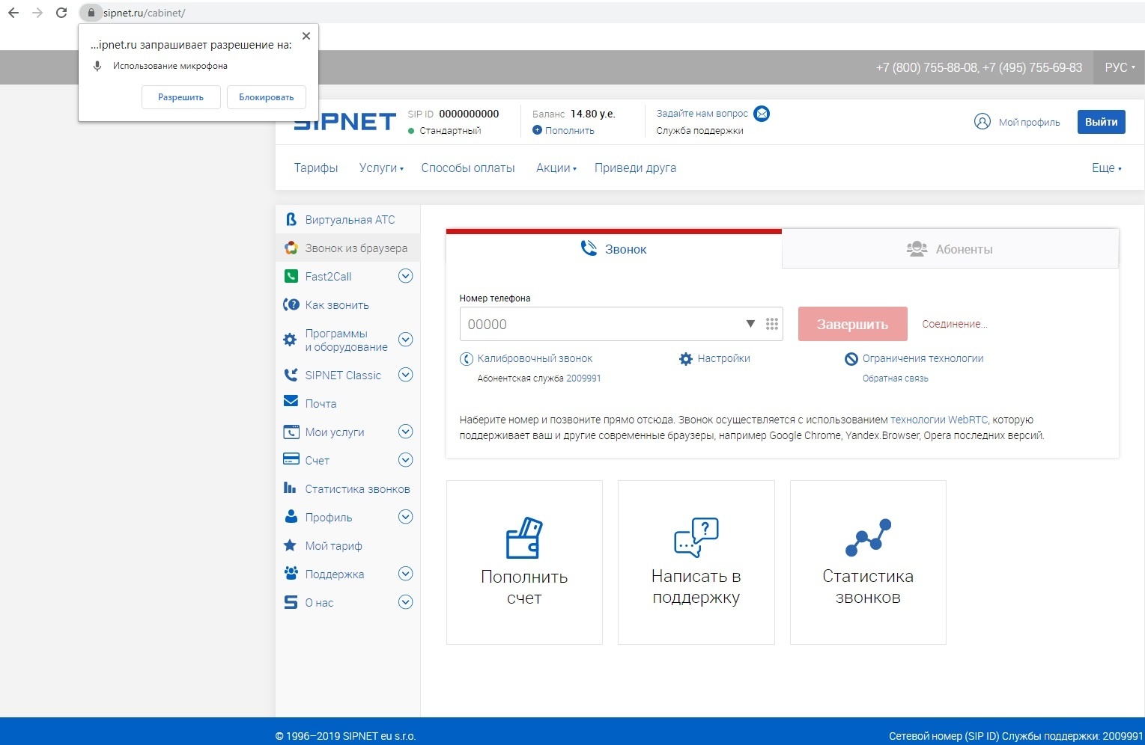The height and width of the screenshot is (745, 1145).
Task: Click the Почта envelope icon
Action: (x=291, y=402)
